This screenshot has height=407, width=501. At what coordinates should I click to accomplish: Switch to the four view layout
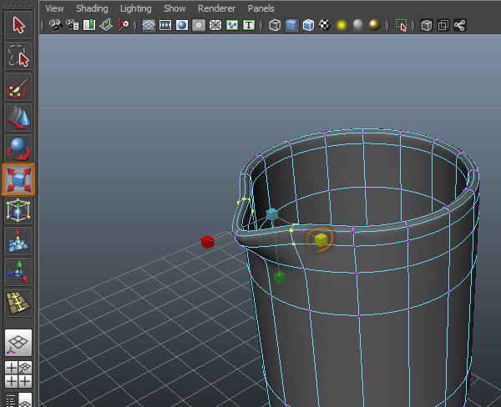(x=18, y=374)
